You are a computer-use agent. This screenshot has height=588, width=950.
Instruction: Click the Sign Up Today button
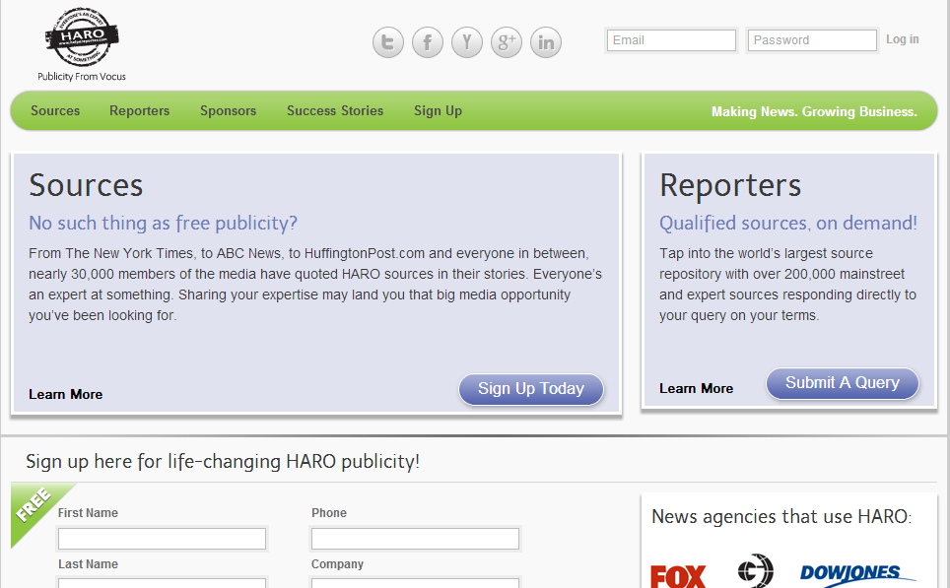[531, 389]
